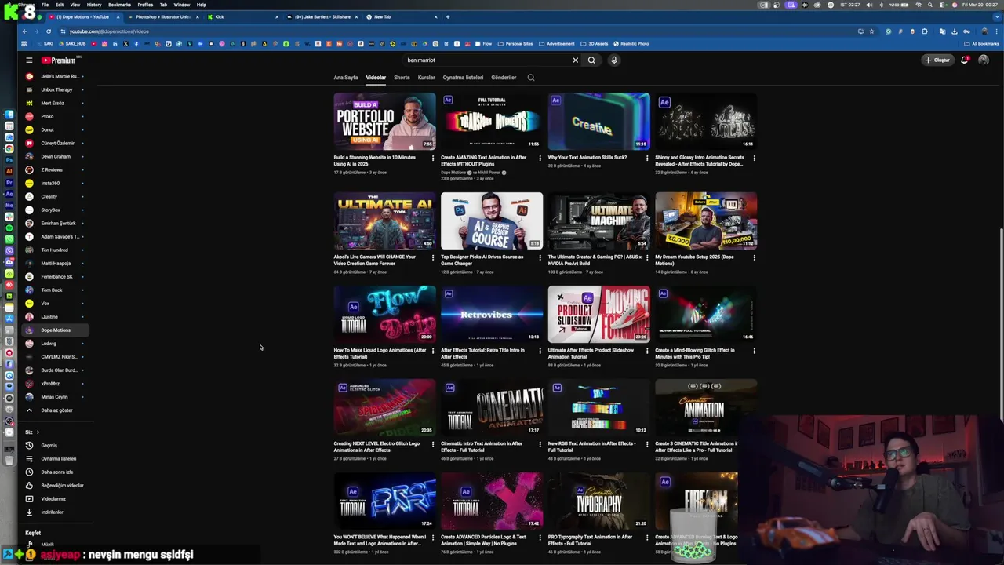Open the macOS Control Center icon

[x=943, y=5]
